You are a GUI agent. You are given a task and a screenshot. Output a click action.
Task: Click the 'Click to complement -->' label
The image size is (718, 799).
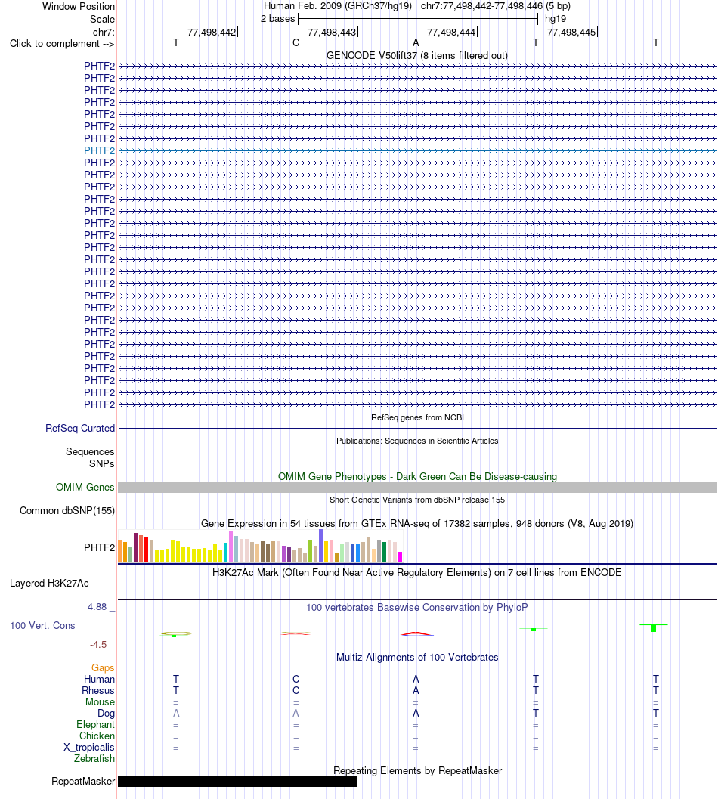pyautogui.click(x=62, y=44)
